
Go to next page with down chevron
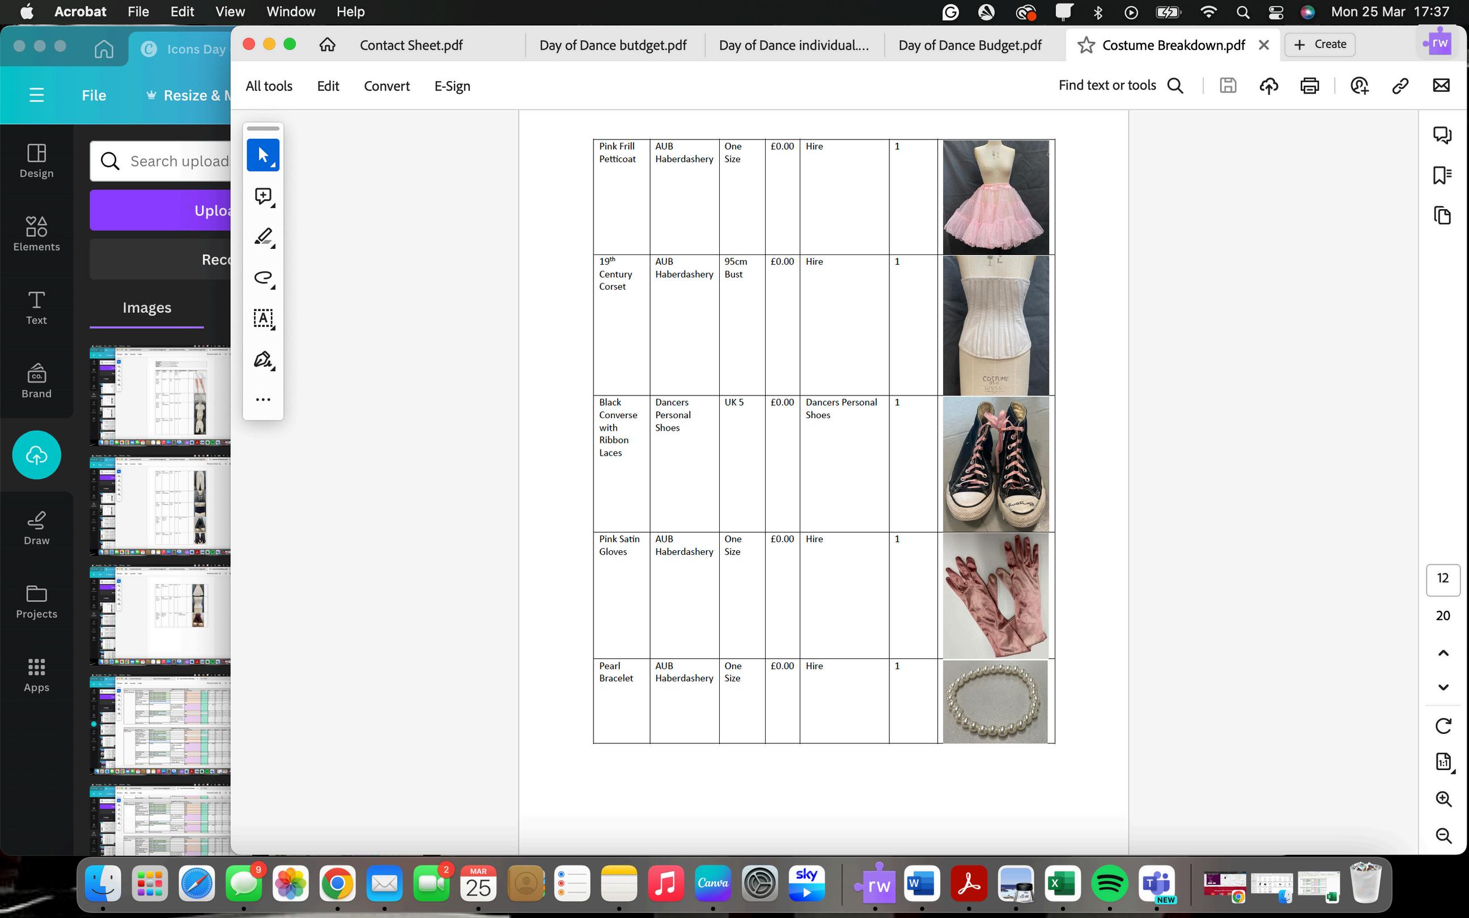pos(1443,687)
